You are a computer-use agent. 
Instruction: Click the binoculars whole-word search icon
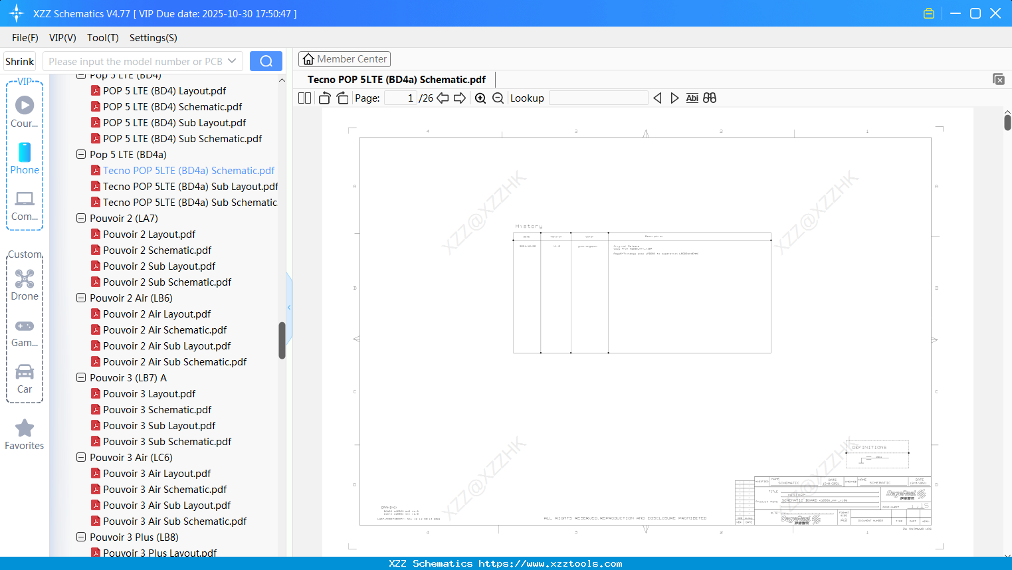(x=709, y=98)
